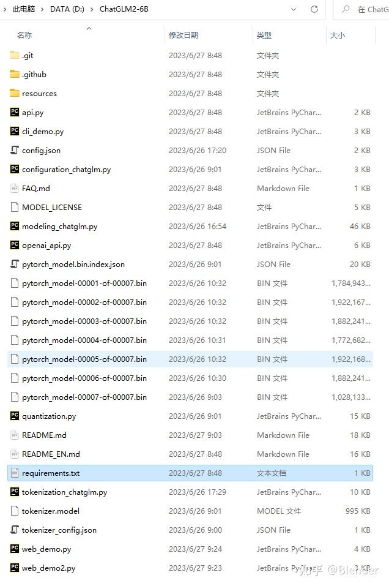
Task: Click the 46 KB size of modeling_chatglm.py
Action: click(x=360, y=226)
